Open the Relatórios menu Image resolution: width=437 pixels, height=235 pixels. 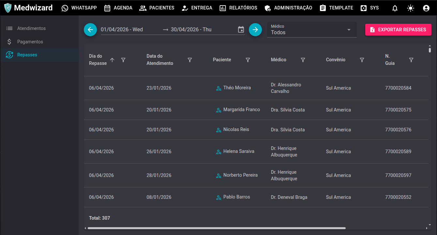238,8
